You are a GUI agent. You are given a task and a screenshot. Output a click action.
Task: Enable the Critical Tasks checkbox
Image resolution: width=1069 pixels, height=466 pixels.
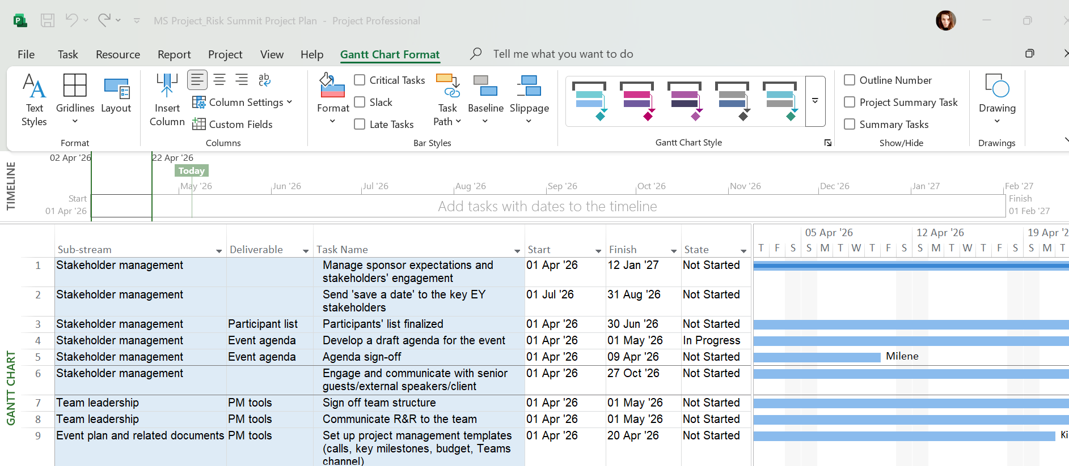click(360, 80)
